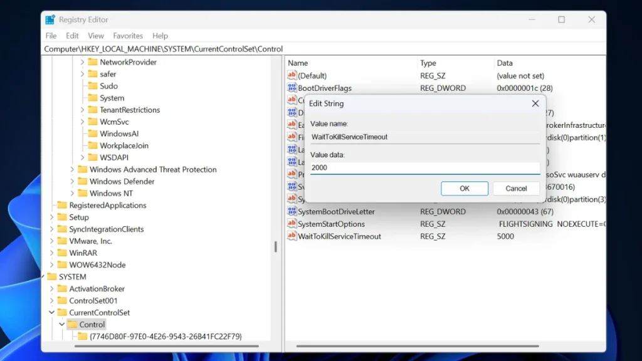The height and width of the screenshot is (361, 642).
Task: Select the VMware, Inc. key label
Action: (90, 241)
